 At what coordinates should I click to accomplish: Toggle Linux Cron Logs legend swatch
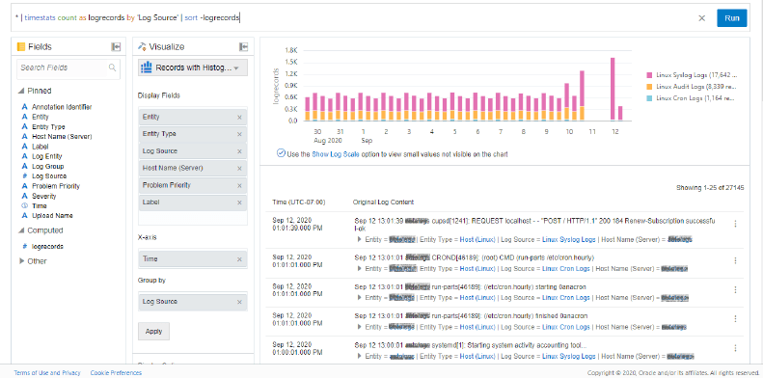click(x=649, y=98)
